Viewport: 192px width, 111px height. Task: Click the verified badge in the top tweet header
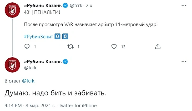pyautogui.click(x=65, y=6)
